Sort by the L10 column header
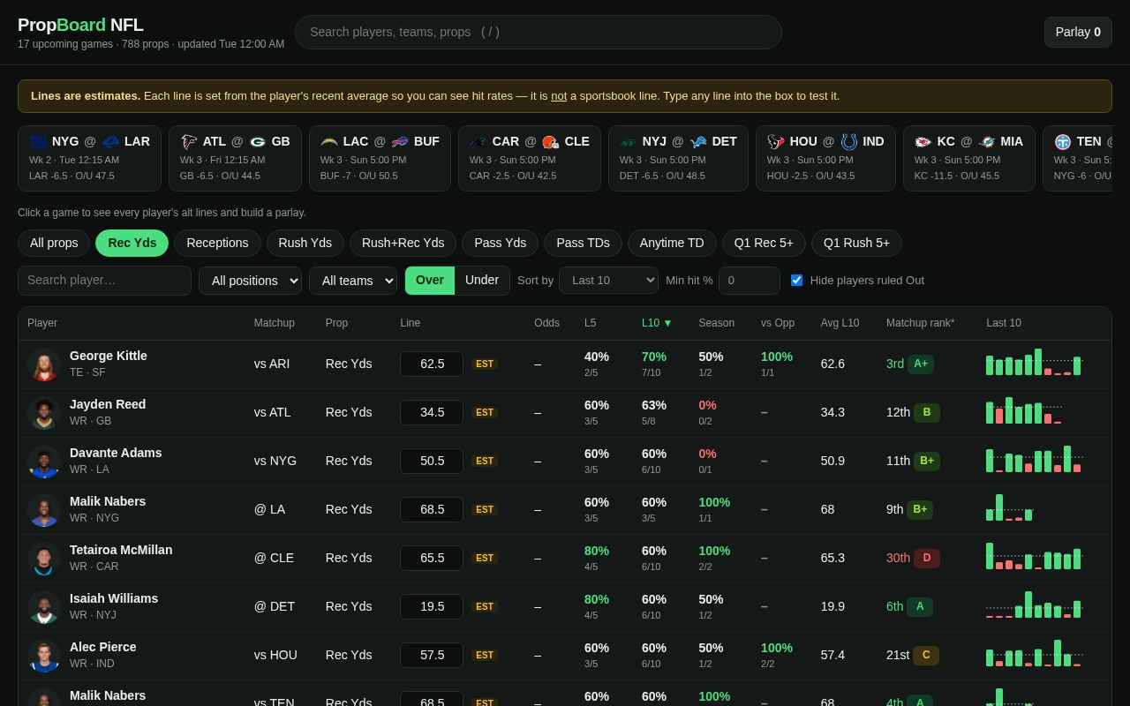The width and height of the screenshot is (1130, 706). [657, 323]
